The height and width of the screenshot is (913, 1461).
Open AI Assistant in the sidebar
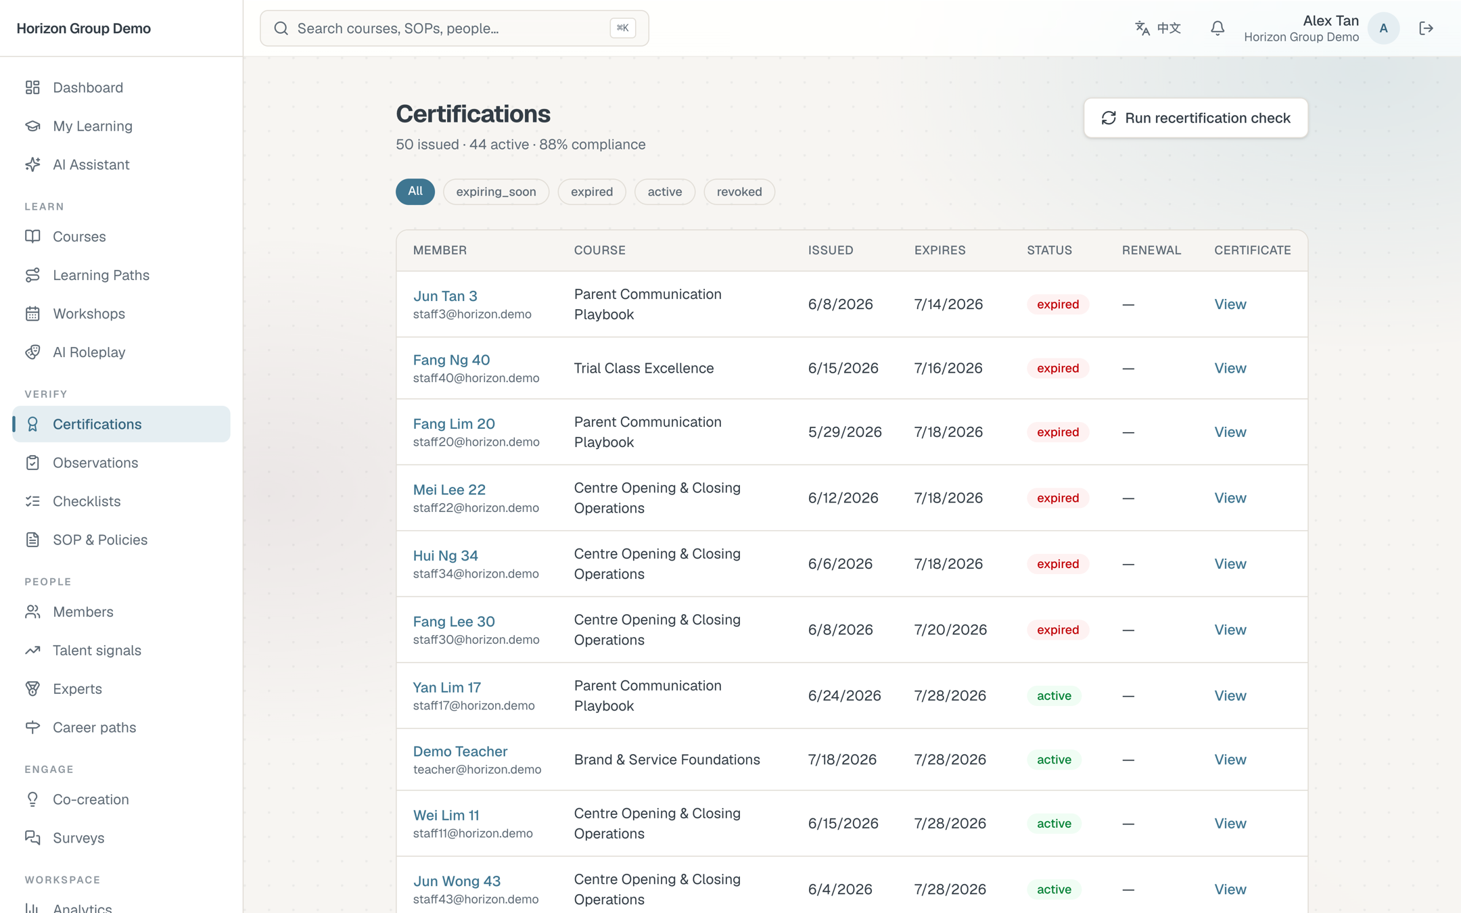[121, 164]
